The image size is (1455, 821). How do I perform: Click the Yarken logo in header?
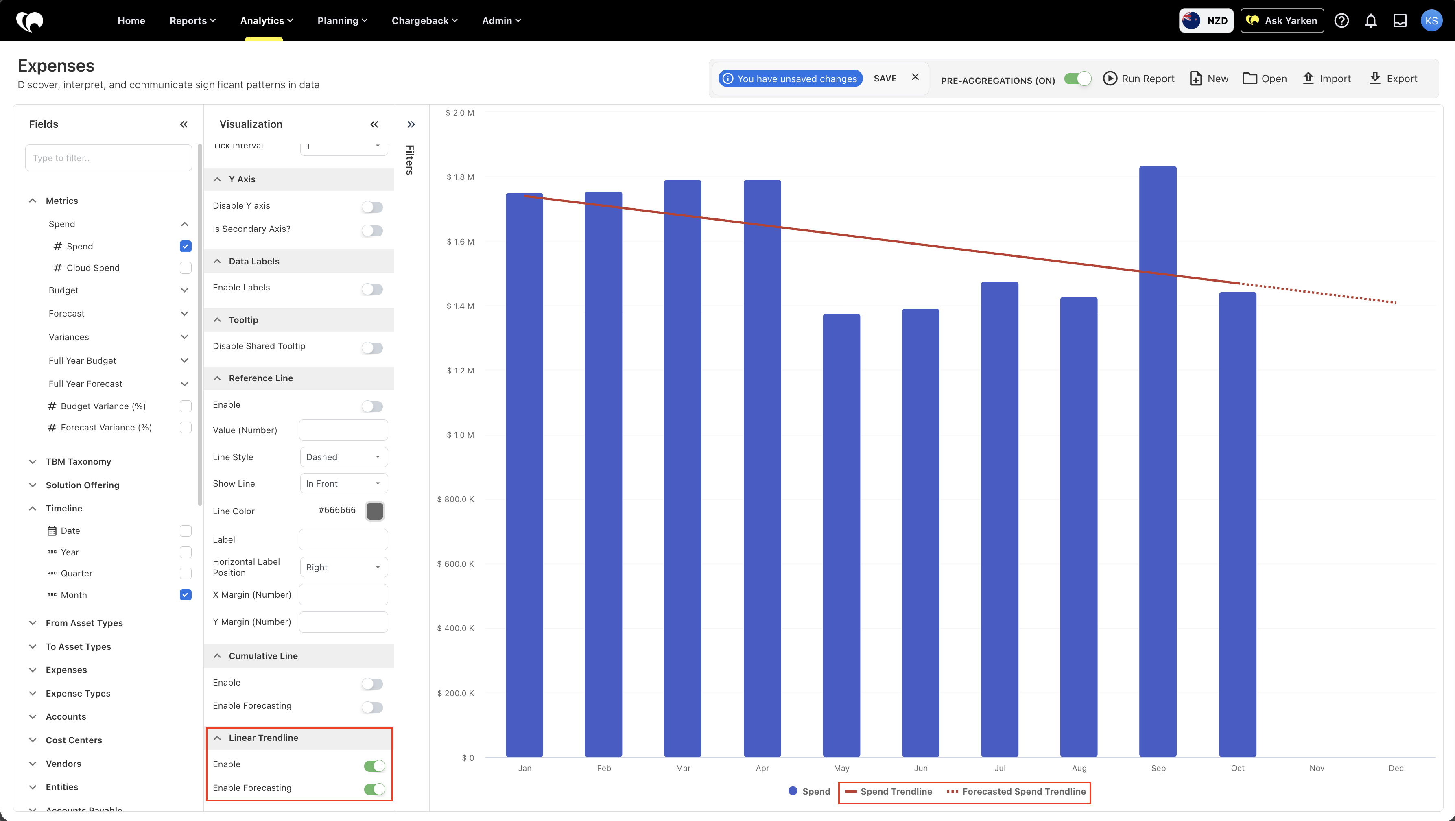(29, 21)
